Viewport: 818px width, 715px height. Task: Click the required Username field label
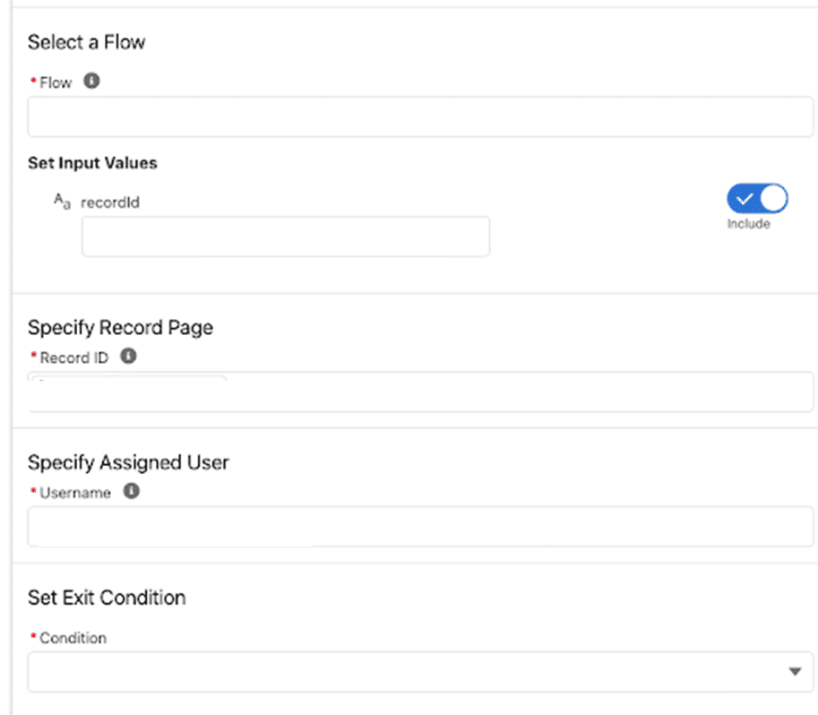(x=75, y=492)
